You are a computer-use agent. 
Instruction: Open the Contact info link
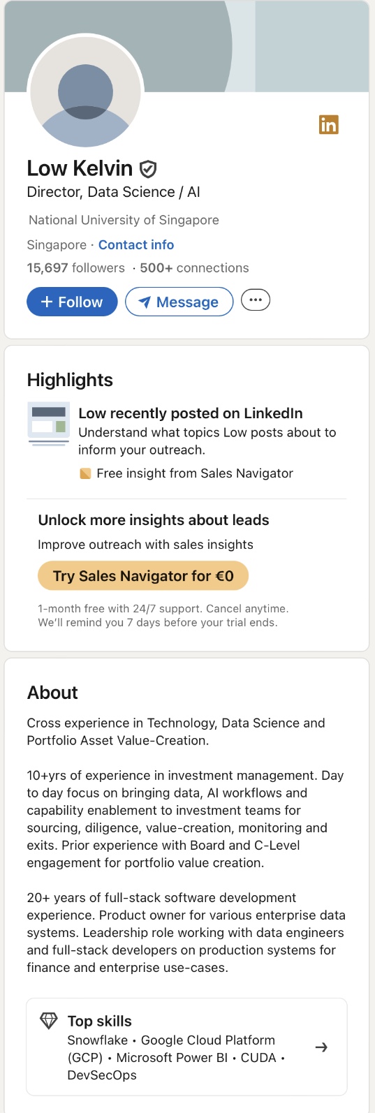(x=136, y=244)
